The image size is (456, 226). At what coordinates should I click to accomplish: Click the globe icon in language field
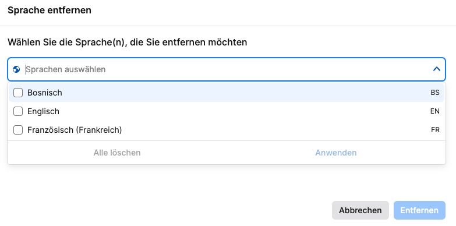pyautogui.click(x=16, y=69)
